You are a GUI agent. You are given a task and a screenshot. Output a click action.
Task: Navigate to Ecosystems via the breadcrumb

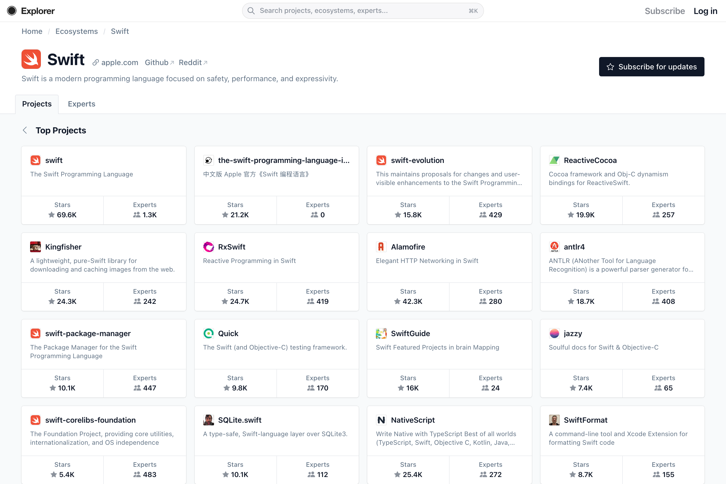tap(77, 31)
